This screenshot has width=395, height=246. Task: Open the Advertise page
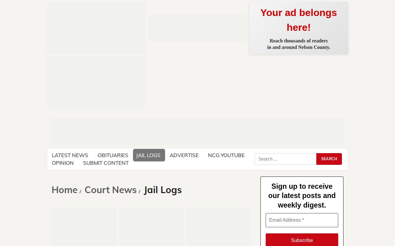pos(184,155)
